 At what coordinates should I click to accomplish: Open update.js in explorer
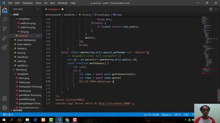coord(22,65)
